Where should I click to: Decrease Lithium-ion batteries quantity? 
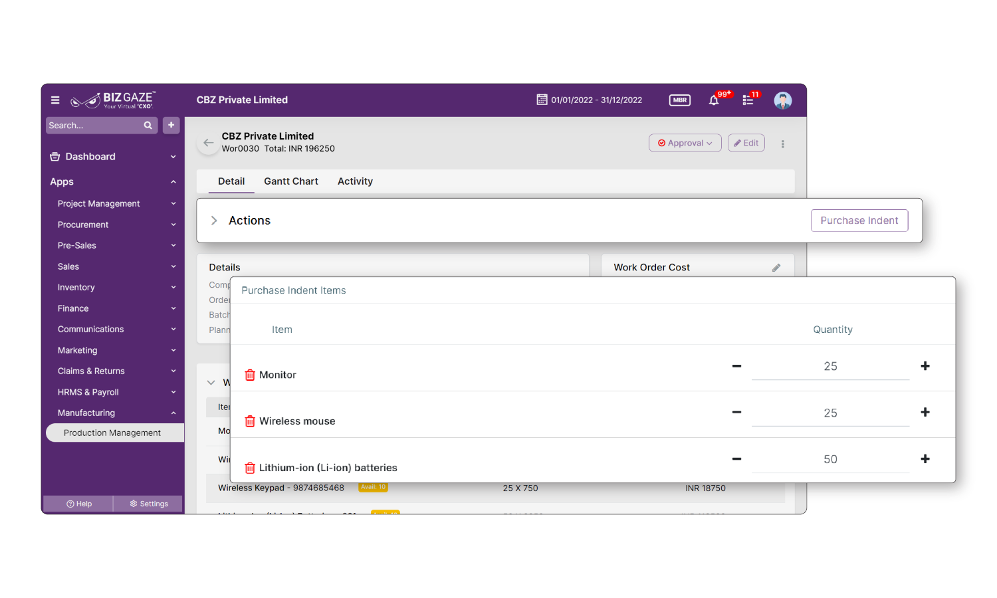pos(736,459)
